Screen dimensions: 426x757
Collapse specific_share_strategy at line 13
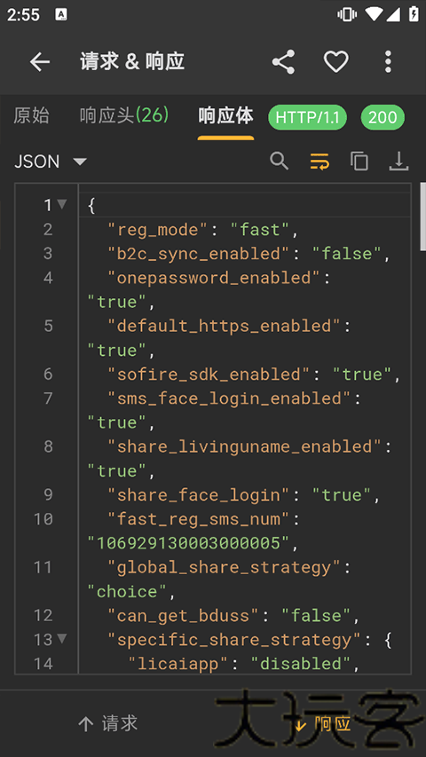[62, 639]
